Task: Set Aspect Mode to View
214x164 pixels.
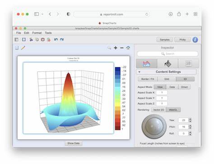Action: click(x=160, y=87)
